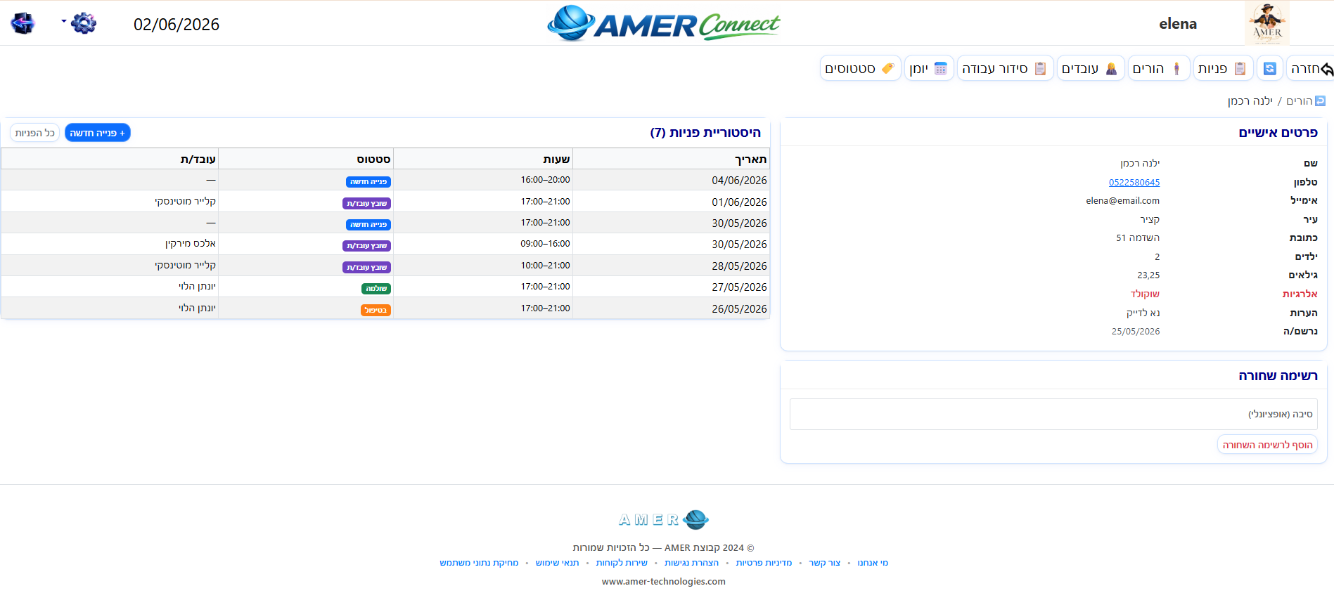Click the breadcrumb home icon
Screen dimensions: 1334x612
pos(1320,101)
